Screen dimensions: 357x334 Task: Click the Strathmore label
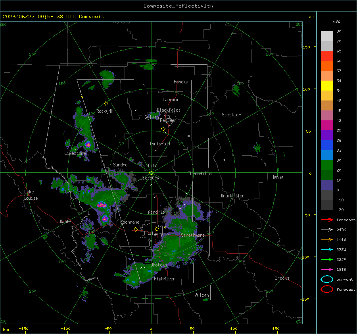(193, 235)
